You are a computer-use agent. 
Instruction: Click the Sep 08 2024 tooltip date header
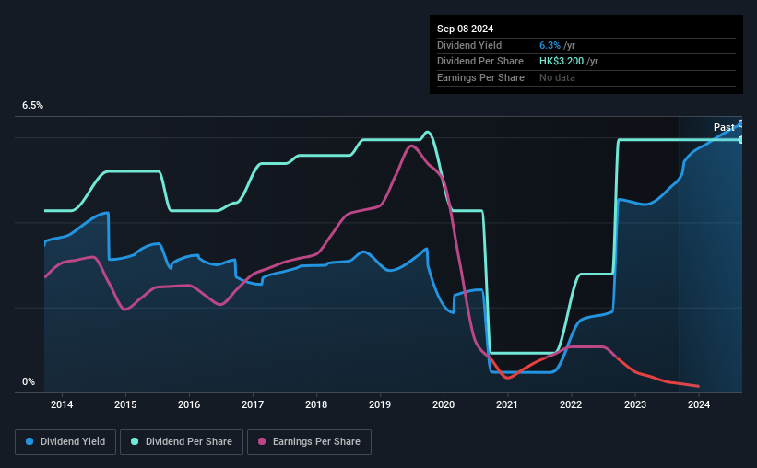tap(465, 29)
